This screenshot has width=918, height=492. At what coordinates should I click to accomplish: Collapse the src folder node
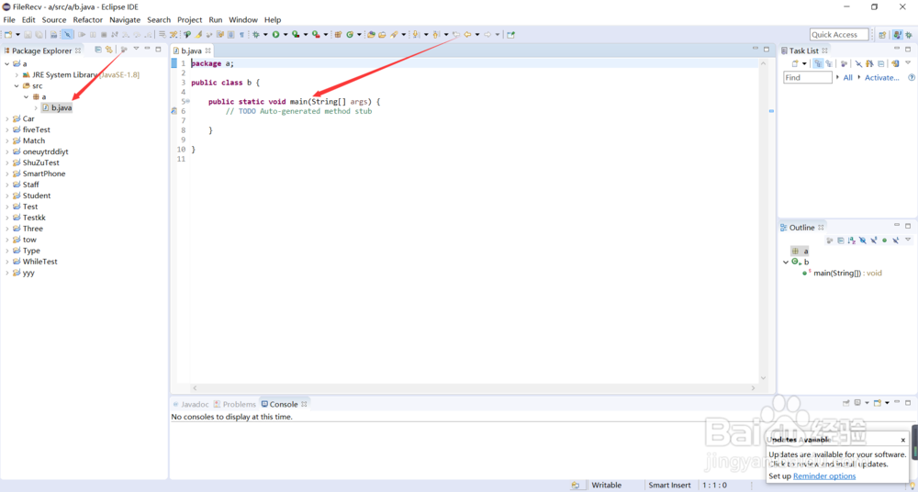[17, 85]
